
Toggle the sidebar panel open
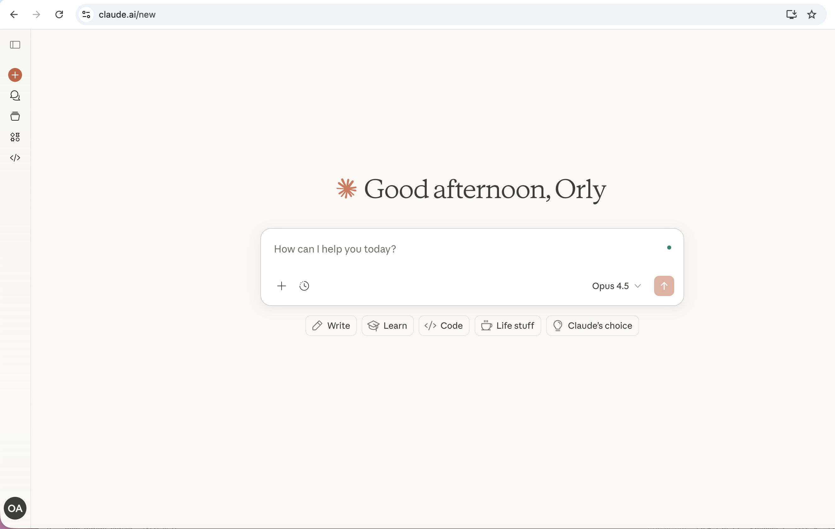click(x=15, y=45)
